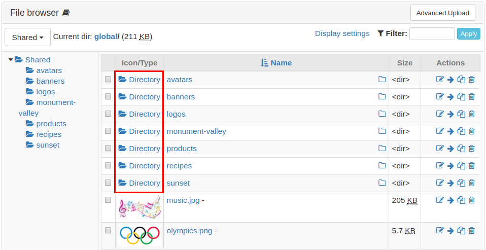Click the move arrow icon for logos
Image resolution: width=486 pixels, height=250 pixels.
450,114
